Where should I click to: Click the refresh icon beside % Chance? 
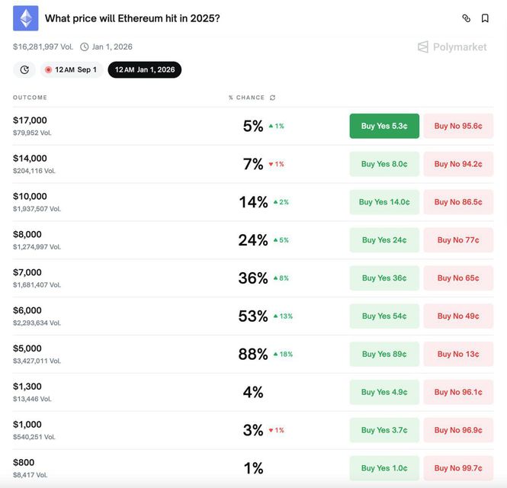tap(273, 98)
